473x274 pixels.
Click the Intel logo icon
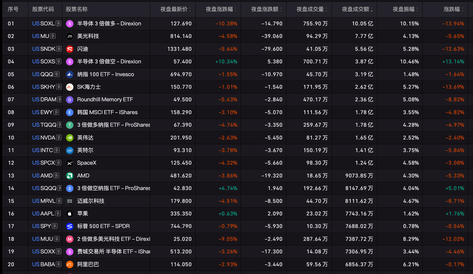(x=70, y=150)
